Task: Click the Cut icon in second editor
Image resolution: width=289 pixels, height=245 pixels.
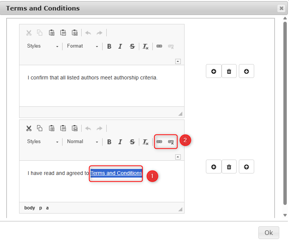Action: [29, 128]
